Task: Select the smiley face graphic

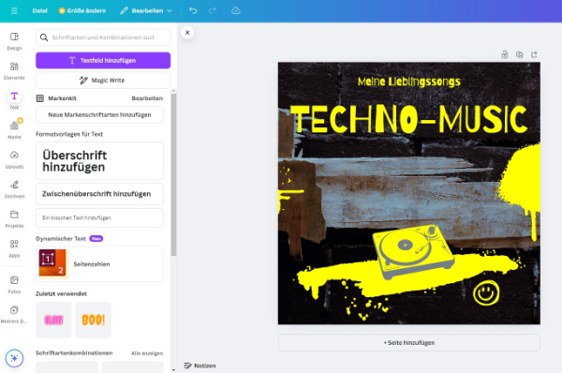Action: (x=486, y=292)
